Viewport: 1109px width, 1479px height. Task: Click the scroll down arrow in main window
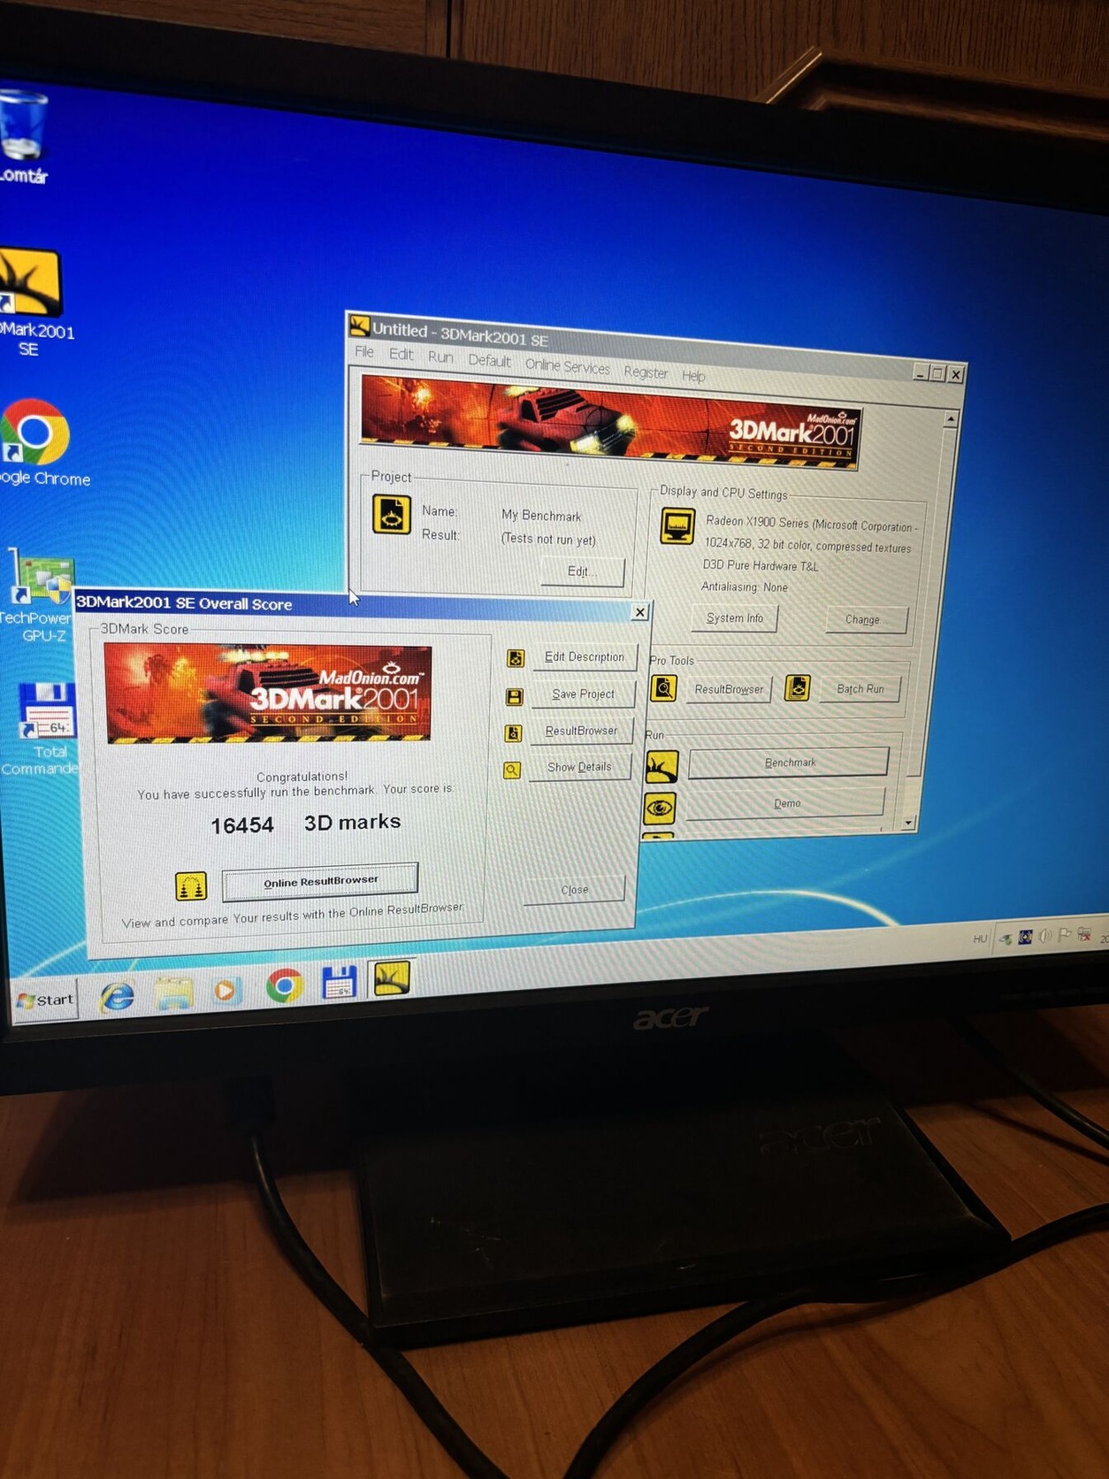tap(908, 823)
